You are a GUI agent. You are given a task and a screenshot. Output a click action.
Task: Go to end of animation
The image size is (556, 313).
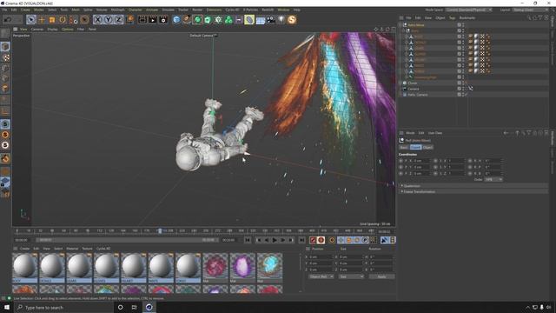pyautogui.click(x=301, y=240)
